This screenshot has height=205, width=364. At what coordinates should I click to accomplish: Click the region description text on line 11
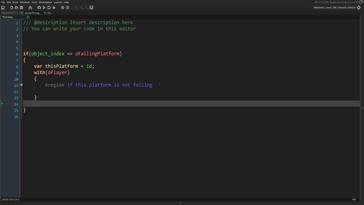click(x=110, y=85)
